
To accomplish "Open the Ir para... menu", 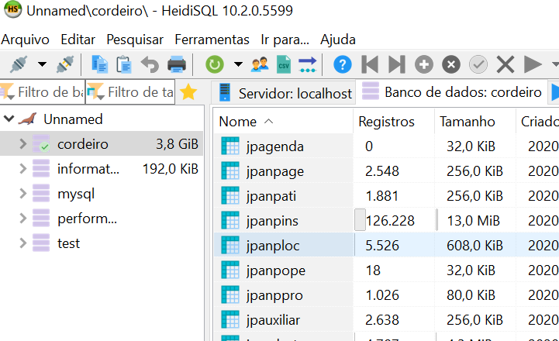I will (285, 40).
